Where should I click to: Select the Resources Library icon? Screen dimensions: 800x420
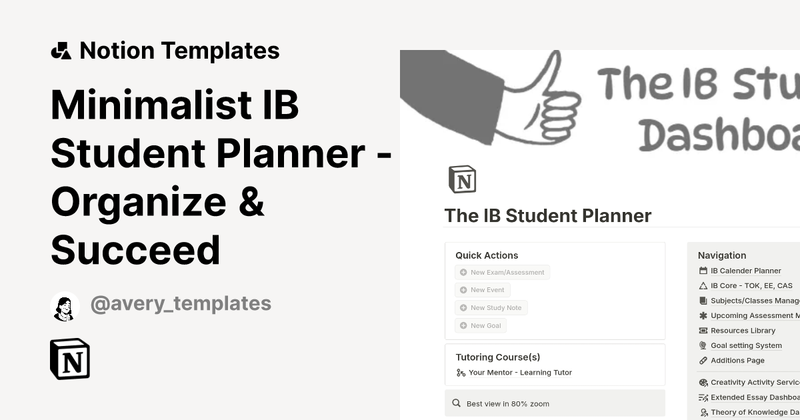pyautogui.click(x=703, y=330)
